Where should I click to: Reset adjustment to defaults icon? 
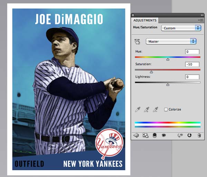189,135
